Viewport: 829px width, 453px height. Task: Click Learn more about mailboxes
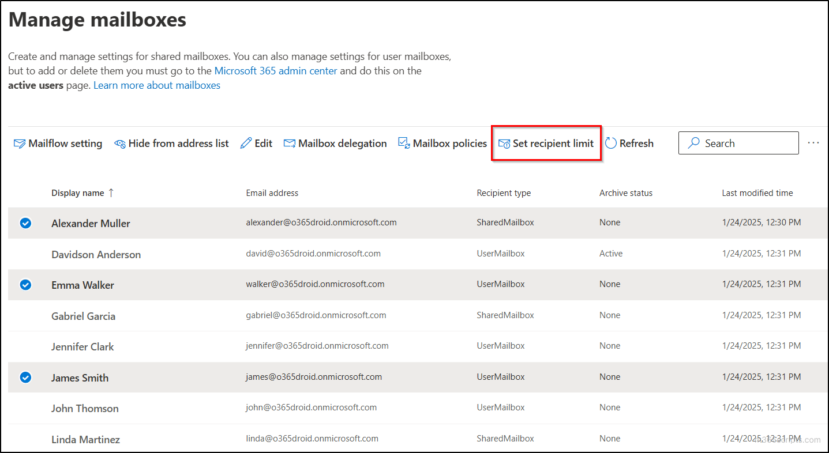156,85
